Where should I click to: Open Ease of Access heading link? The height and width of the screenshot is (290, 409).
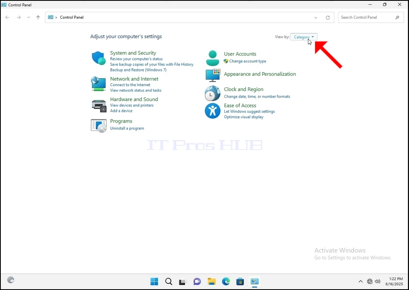coord(240,106)
